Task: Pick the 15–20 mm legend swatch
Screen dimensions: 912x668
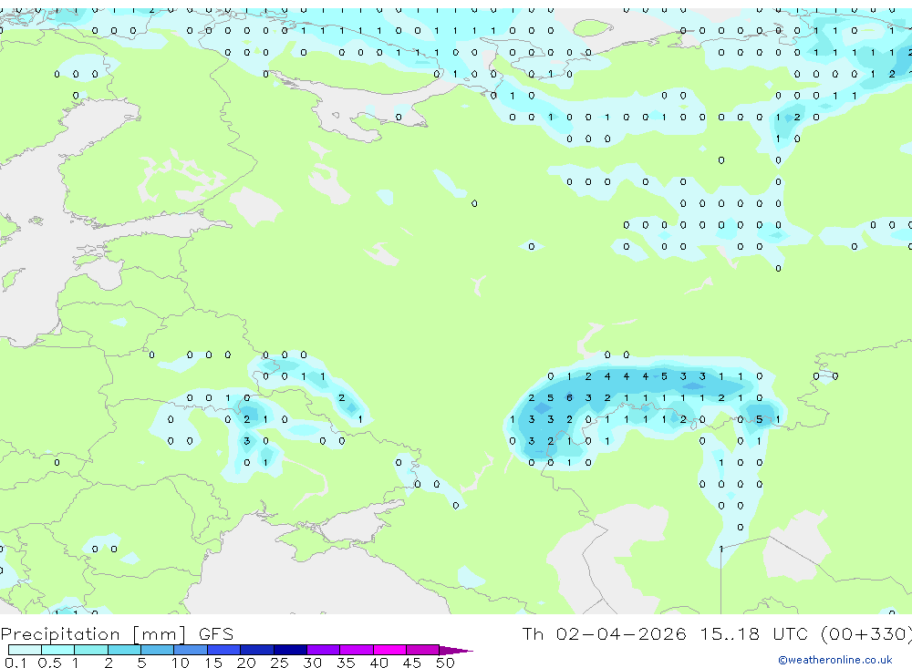Action: pyautogui.click(x=224, y=650)
